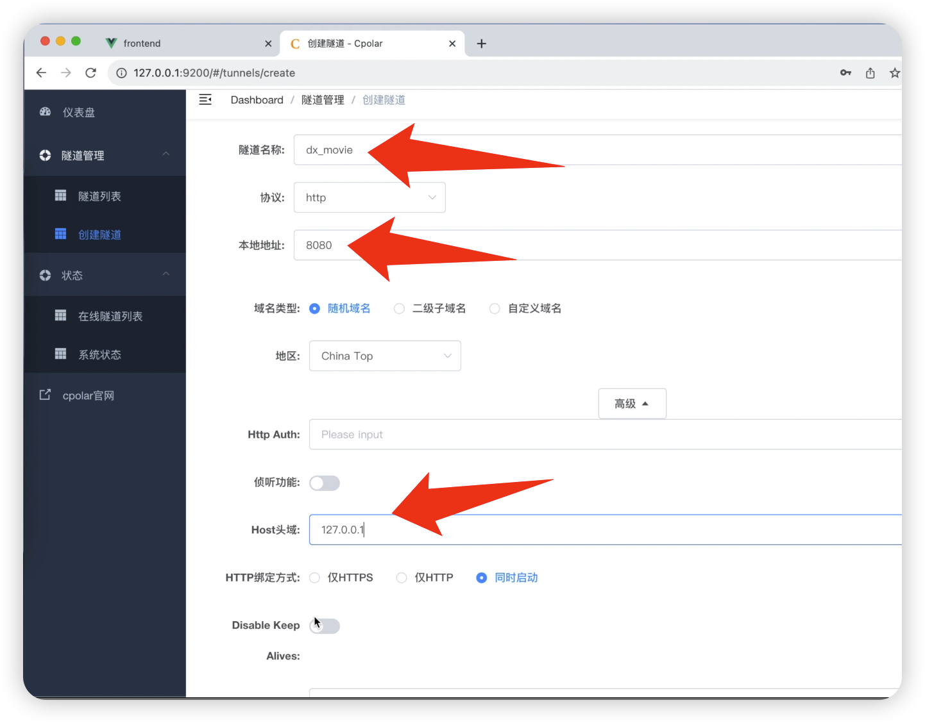Image resolution: width=925 pixels, height=723 pixels.
Task: Click the grid icon beside 创建隧道
Action: tap(60, 234)
